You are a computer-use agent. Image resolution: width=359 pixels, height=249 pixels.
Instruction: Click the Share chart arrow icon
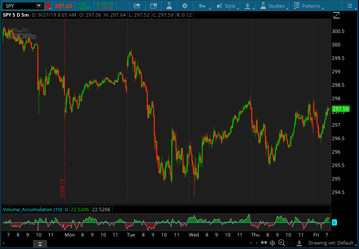click(x=137, y=6)
